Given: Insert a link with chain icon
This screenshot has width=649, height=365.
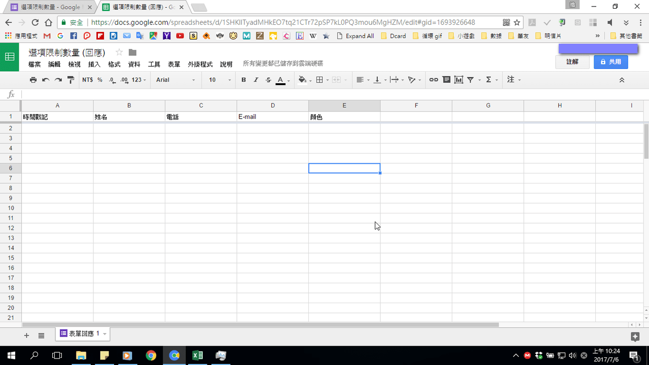Looking at the screenshot, I should pyautogui.click(x=434, y=80).
